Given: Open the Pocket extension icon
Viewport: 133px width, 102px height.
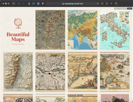Looking at the screenshot, I should [33, 4].
